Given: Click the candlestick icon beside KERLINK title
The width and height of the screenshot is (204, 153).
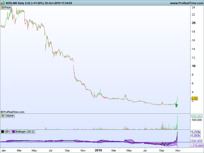Looking at the screenshot, I should [3, 3].
